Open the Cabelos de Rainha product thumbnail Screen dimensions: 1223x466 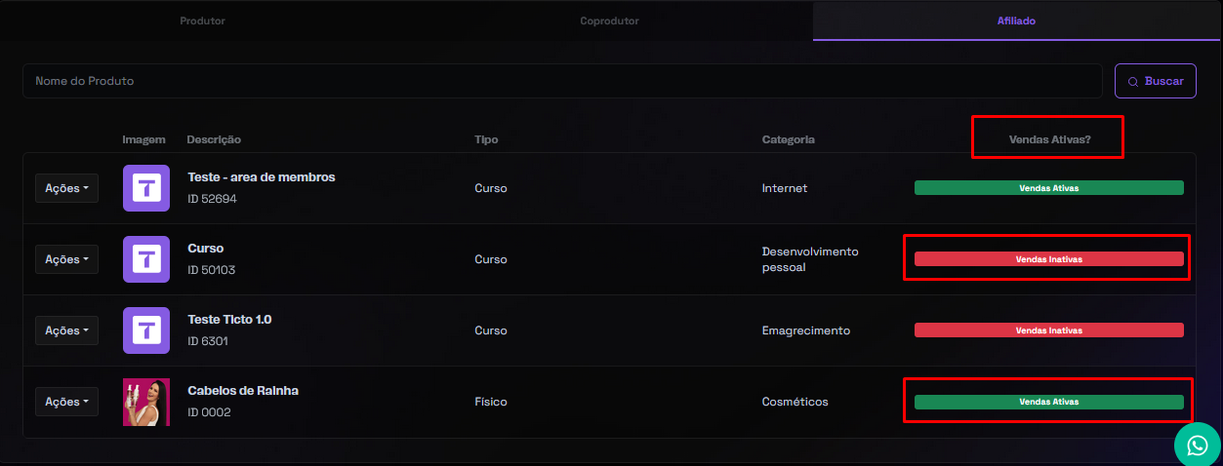[146, 402]
